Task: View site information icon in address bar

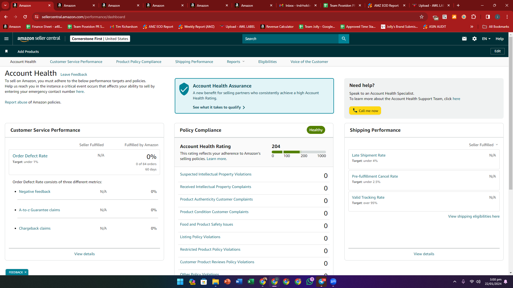Action: pos(37,17)
